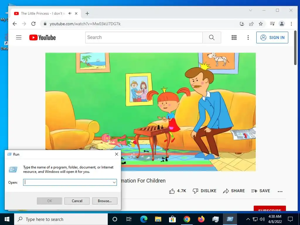
Task: Open the network tray icon
Action: point(255,219)
